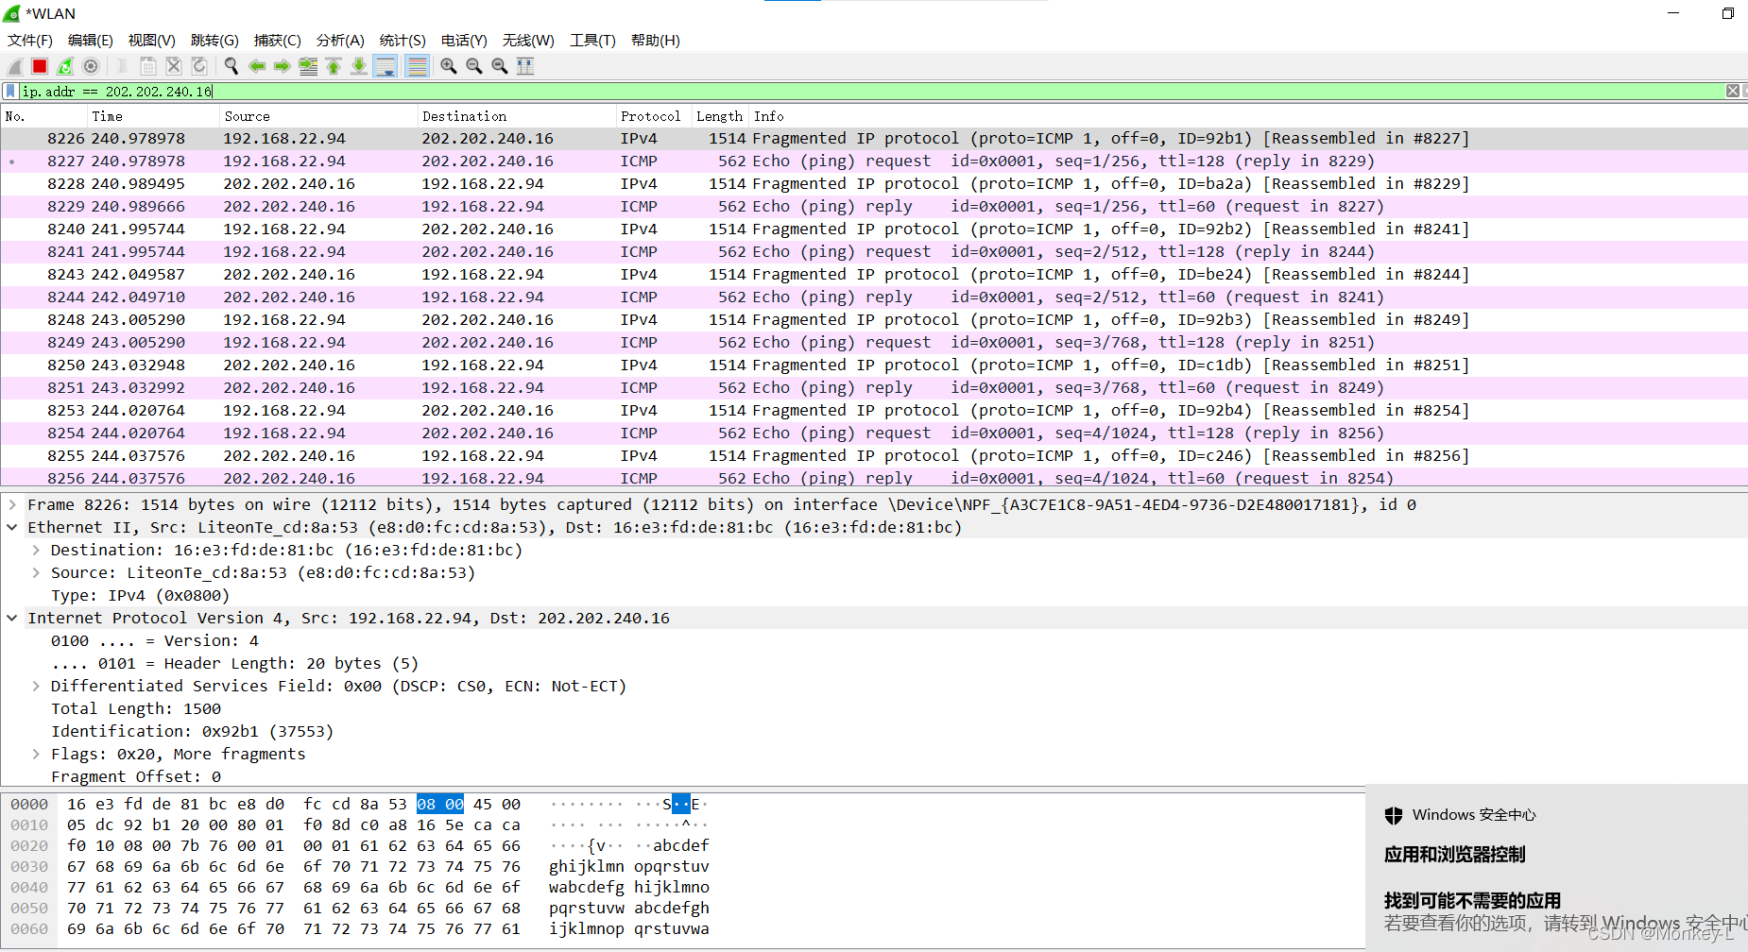The height and width of the screenshot is (952, 1748).
Task: Go forward to next packet arrow
Action: point(283,66)
